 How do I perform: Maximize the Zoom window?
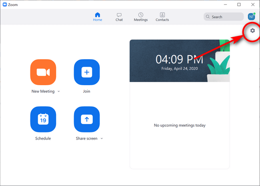point(239,5)
